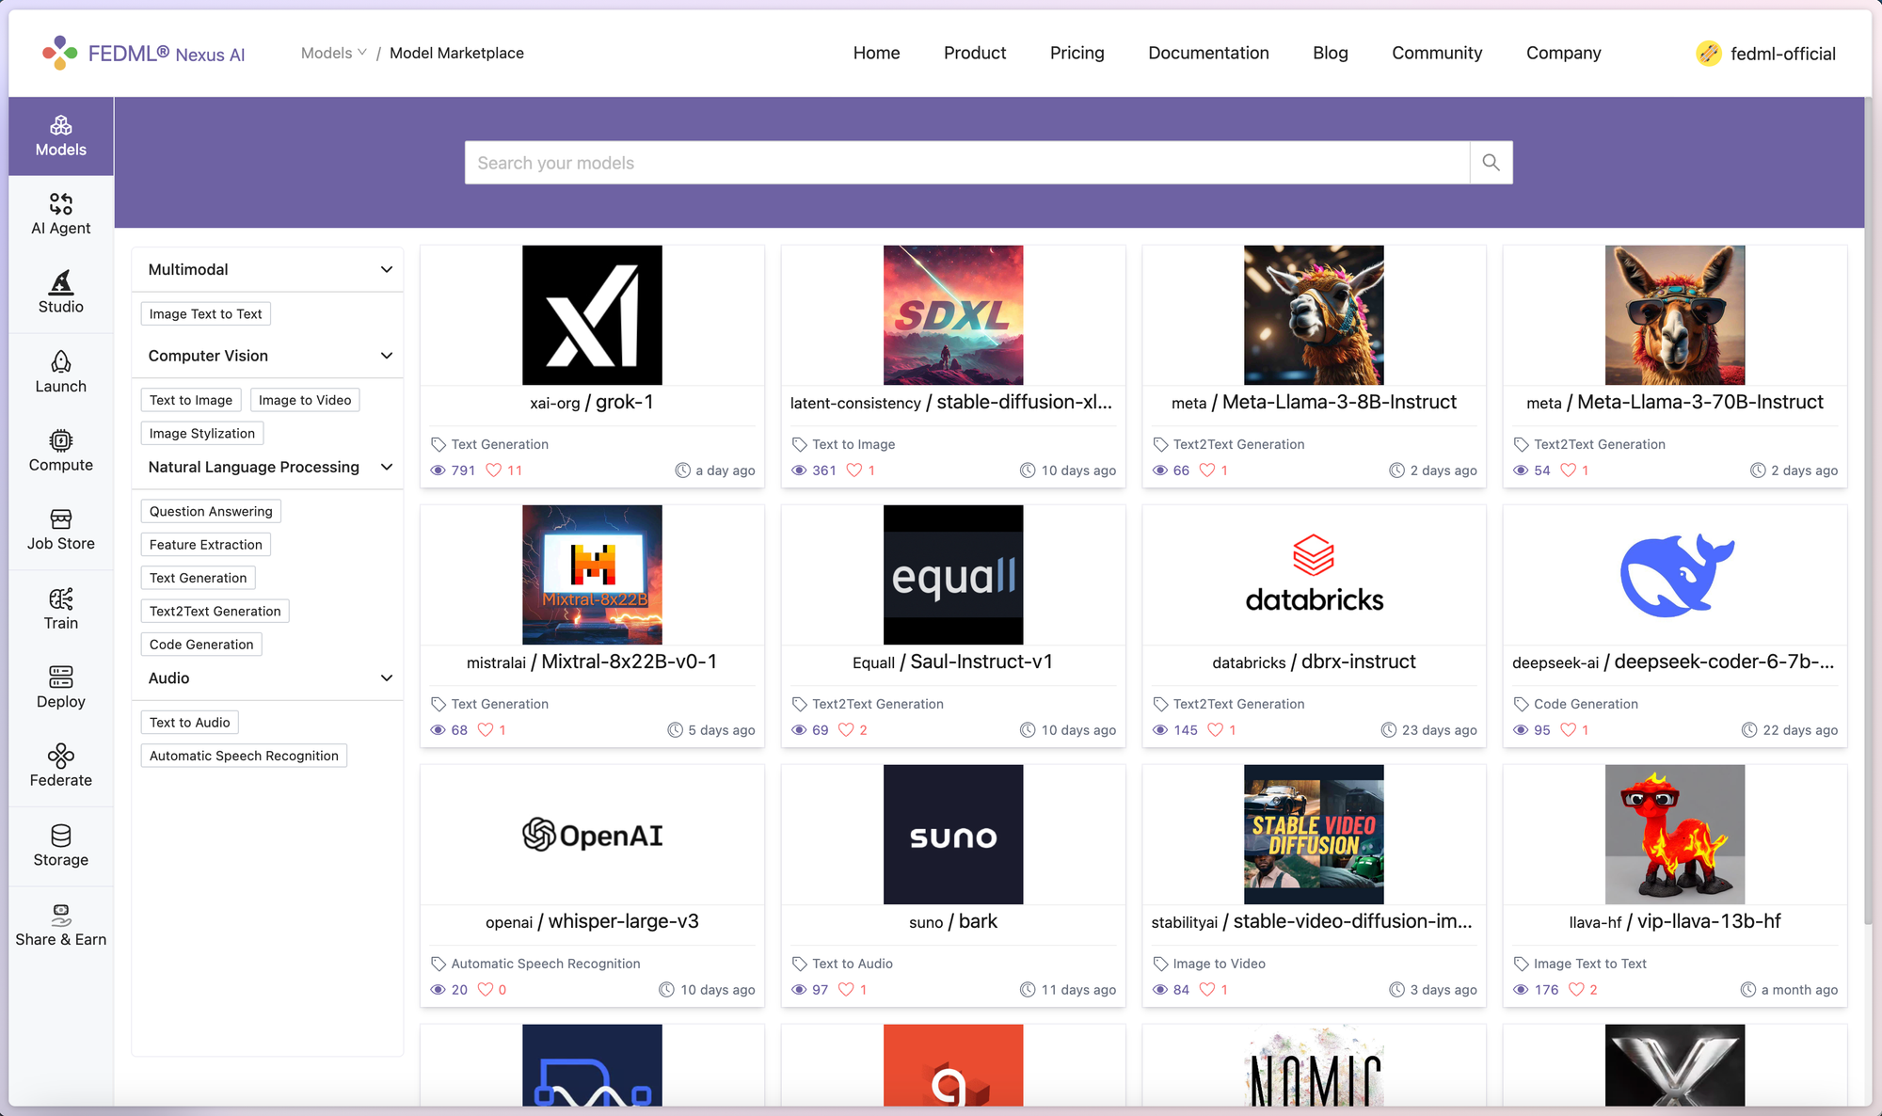1882x1116 pixels.
Task: Click the search magnifier button
Action: pyautogui.click(x=1491, y=163)
